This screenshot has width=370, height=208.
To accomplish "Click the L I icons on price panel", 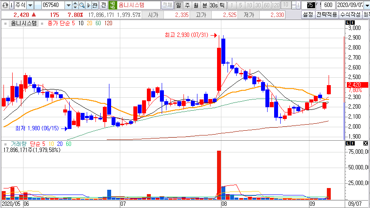I will tap(350, 23).
